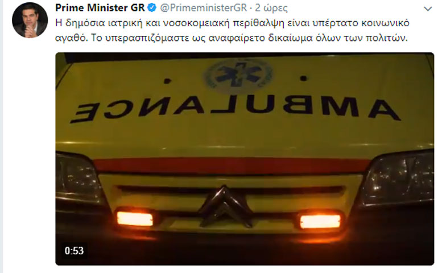Viewport: 438px width, 273px height.
Task: Click the mirrored AMBULANCE lettering in video
Action: point(235,109)
